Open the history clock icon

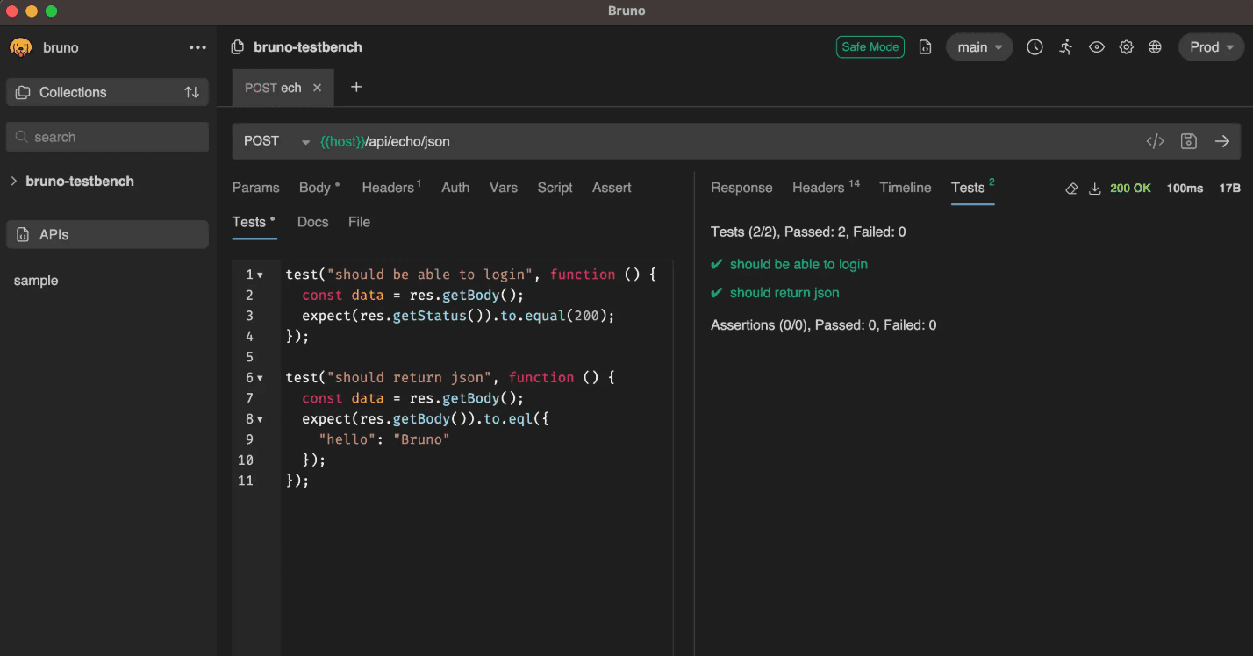(x=1035, y=47)
